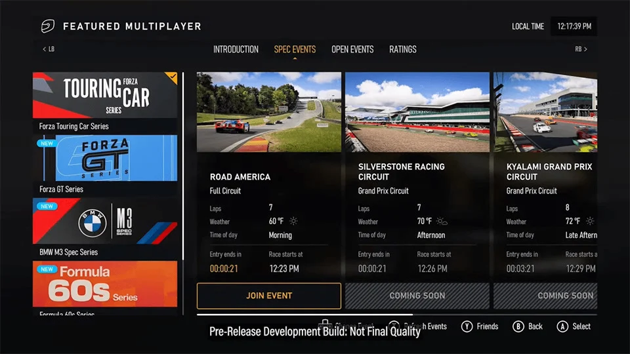Click the A button Select icon

click(x=562, y=326)
